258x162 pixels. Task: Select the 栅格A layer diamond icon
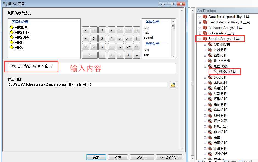pos(12,47)
